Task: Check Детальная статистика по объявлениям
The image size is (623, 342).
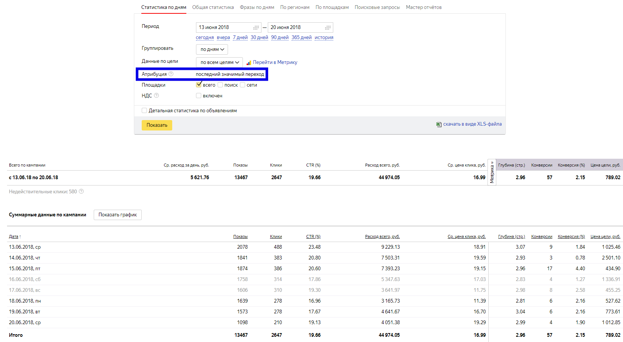Action: point(144,110)
